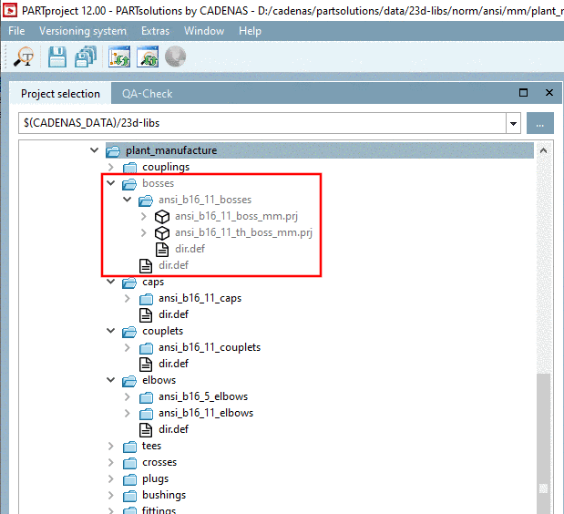The width and height of the screenshot is (564, 514).
Task: Click the elbows open folder icon
Action: [x=129, y=381]
